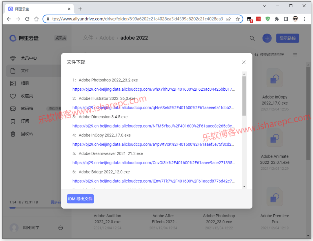Open the extension with badge 1
This screenshot has height=241, width=313.
(250, 19)
